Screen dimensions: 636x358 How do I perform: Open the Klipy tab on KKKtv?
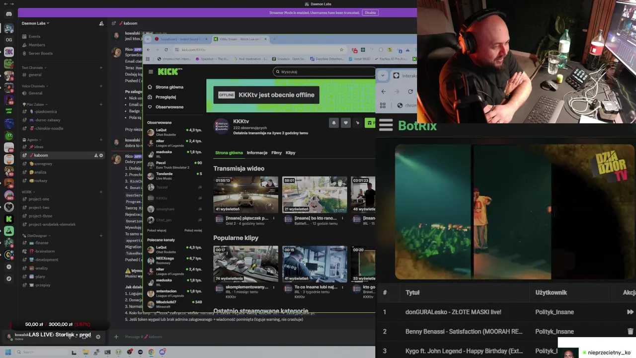291,153
